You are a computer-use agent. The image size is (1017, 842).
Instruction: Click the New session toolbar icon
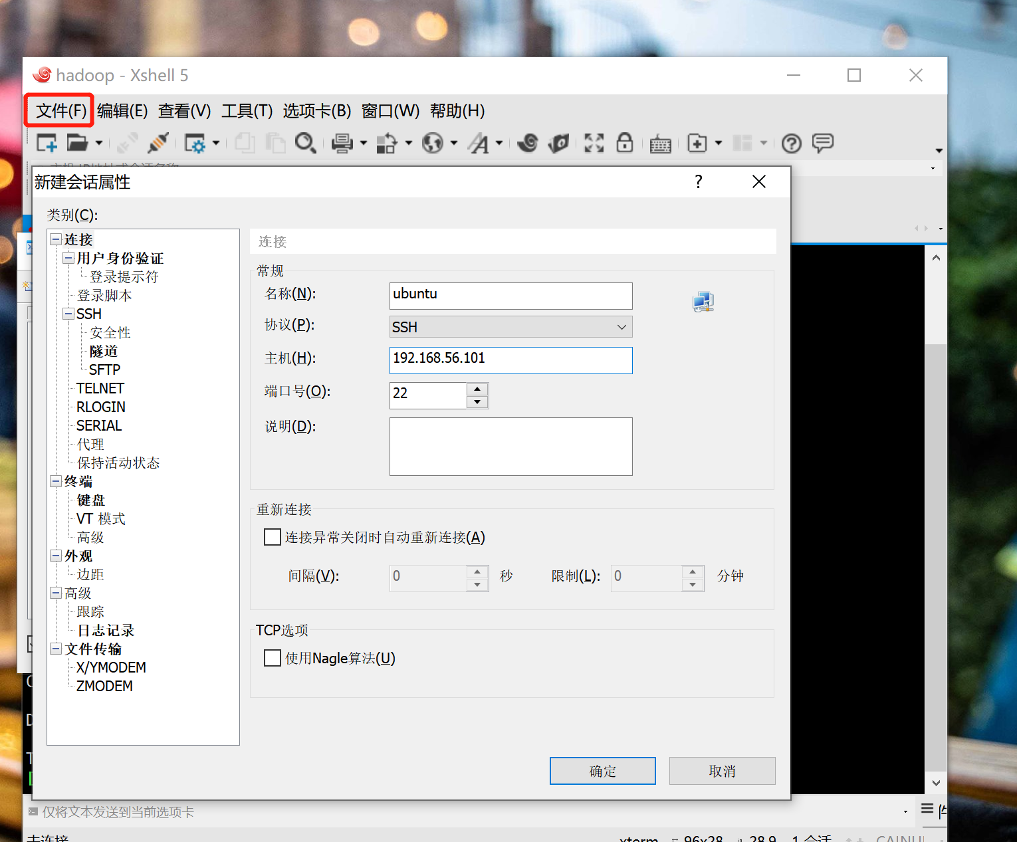click(47, 143)
